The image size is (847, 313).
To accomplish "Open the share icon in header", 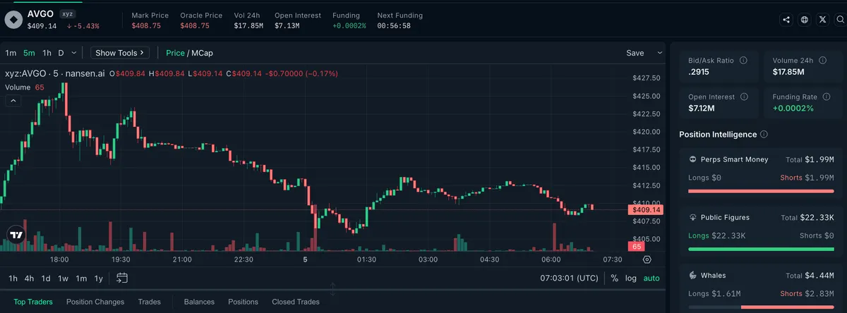I will click(786, 20).
